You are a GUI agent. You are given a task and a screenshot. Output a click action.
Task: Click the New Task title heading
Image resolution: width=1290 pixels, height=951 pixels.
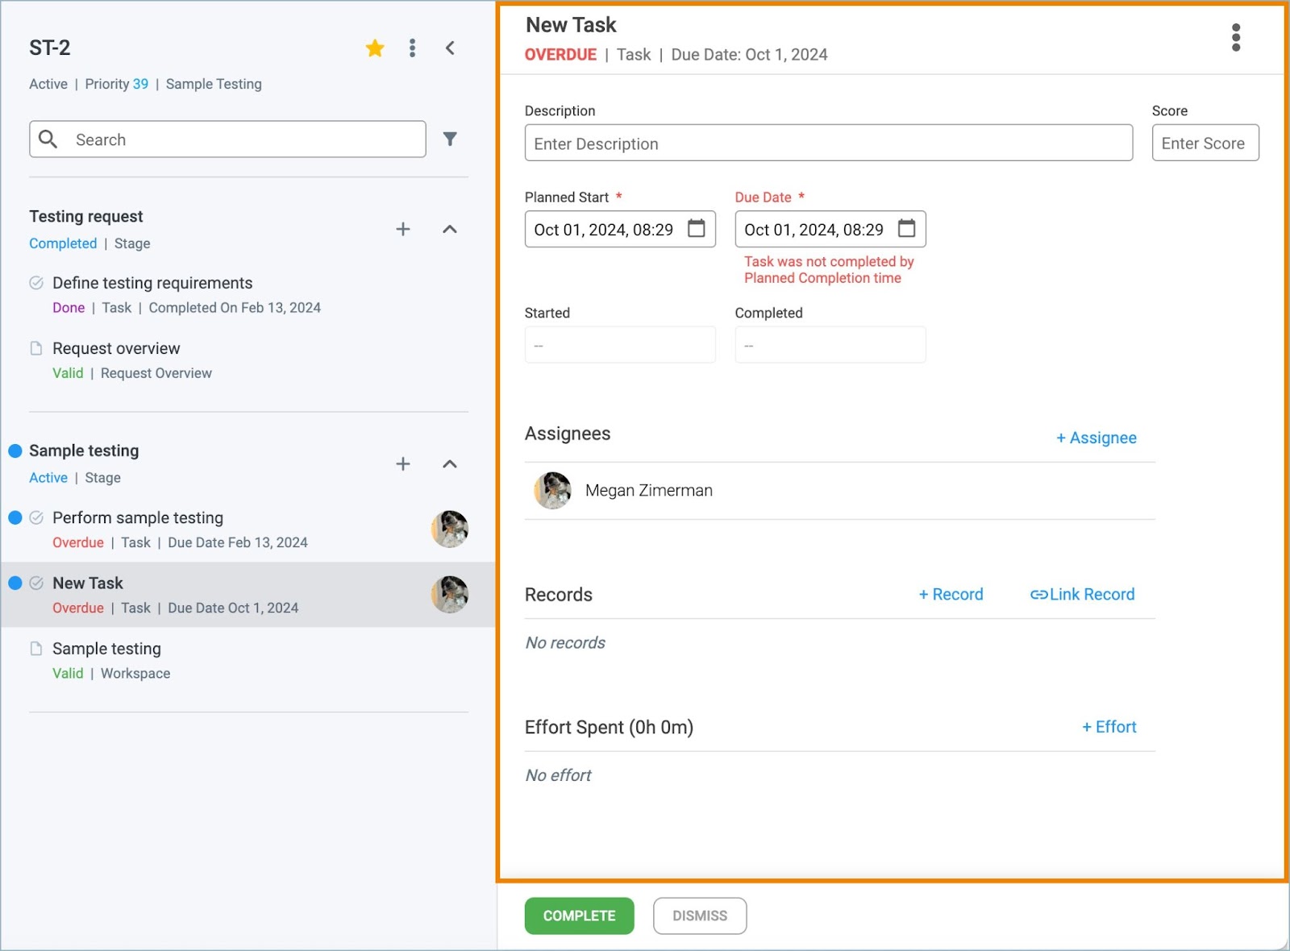tap(571, 25)
